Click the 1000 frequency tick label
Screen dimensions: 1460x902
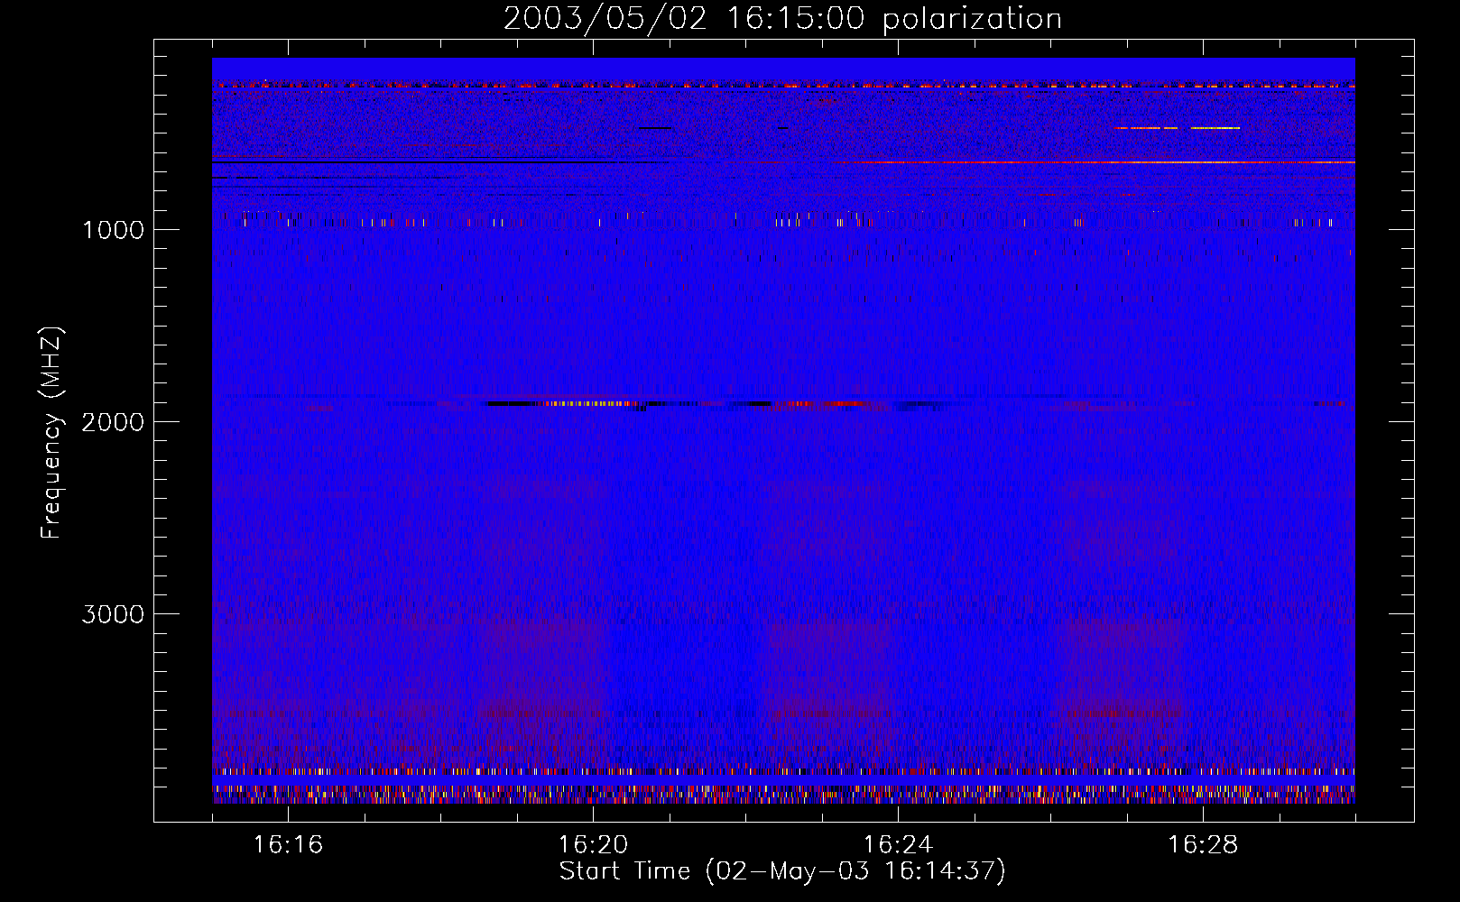click(113, 230)
